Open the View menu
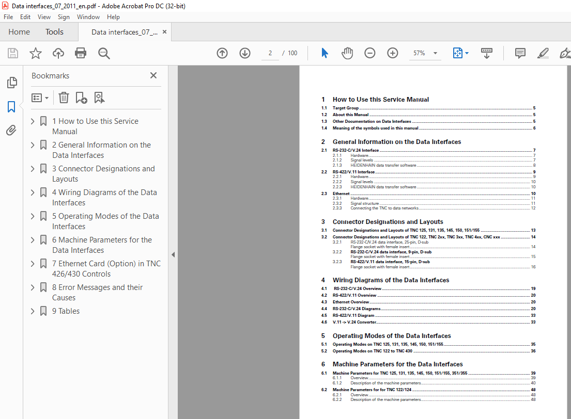 [x=44, y=17]
